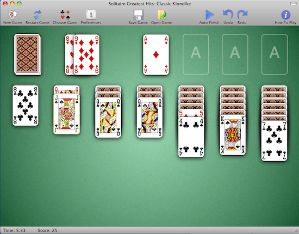Click the window zoom pill button
The height and width of the screenshot is (234, 299).
[292, 4]
